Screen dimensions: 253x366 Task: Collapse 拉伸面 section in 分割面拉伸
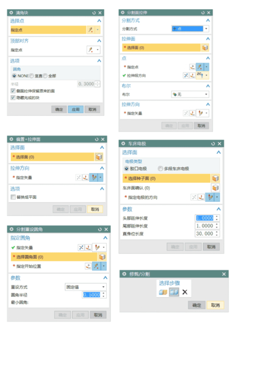tap(208, 39)
